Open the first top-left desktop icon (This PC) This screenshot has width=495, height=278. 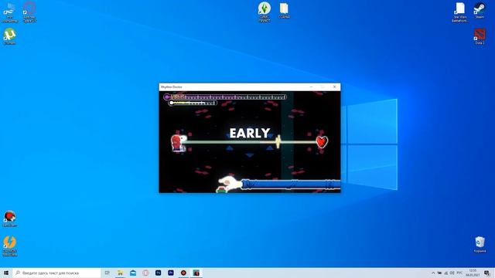[x=9, y=12]
